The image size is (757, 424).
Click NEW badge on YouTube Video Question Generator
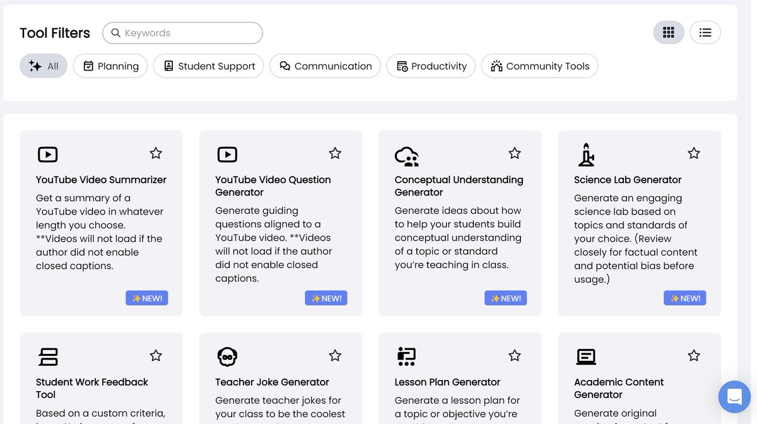click(326, 298)
